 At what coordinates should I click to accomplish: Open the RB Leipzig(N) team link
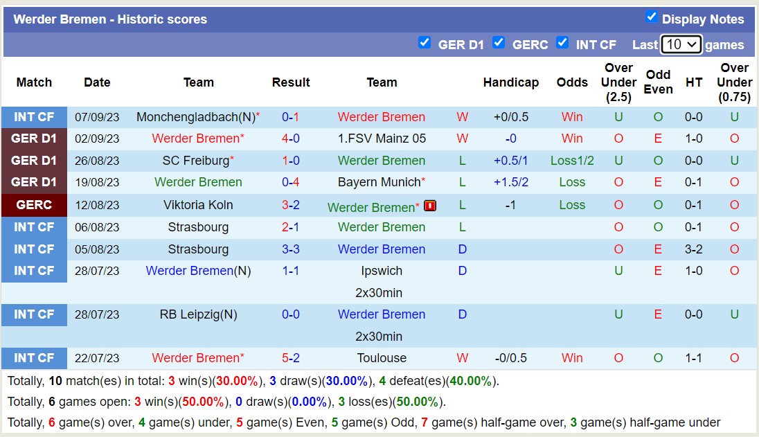(198, 314)
